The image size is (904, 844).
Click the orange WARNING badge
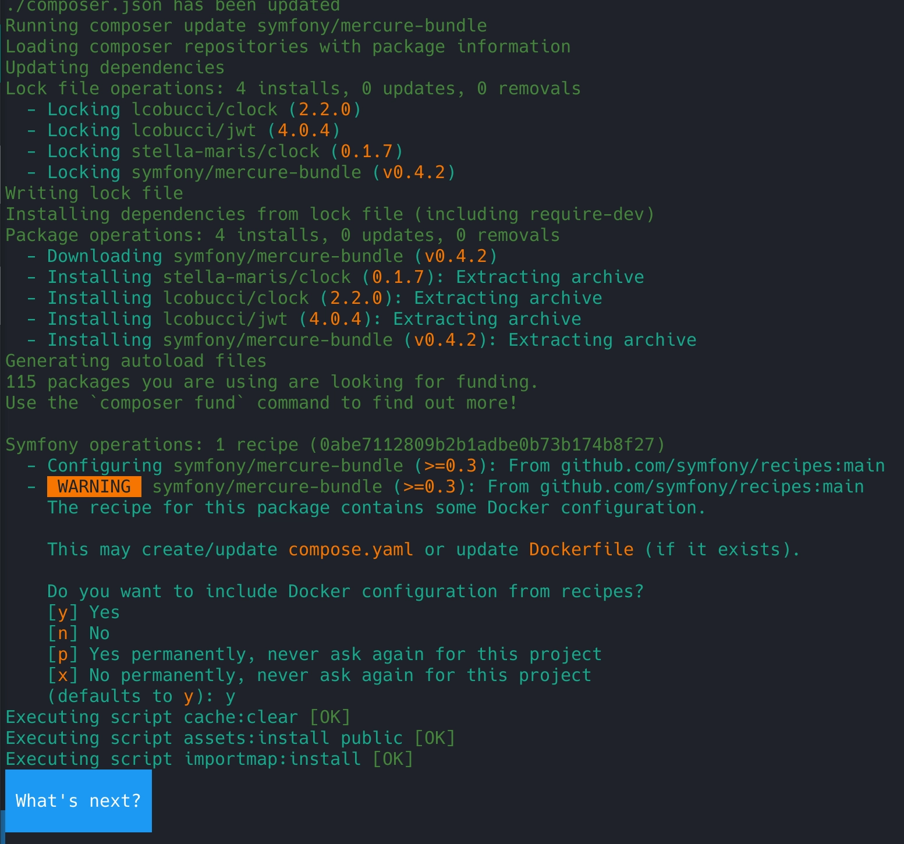click(94, 487)
